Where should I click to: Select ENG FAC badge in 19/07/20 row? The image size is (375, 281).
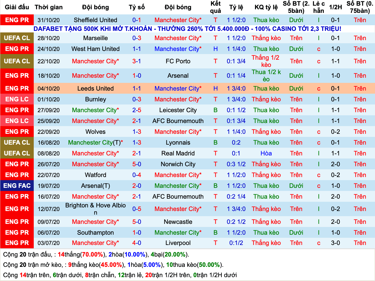[x=17, y=186]
